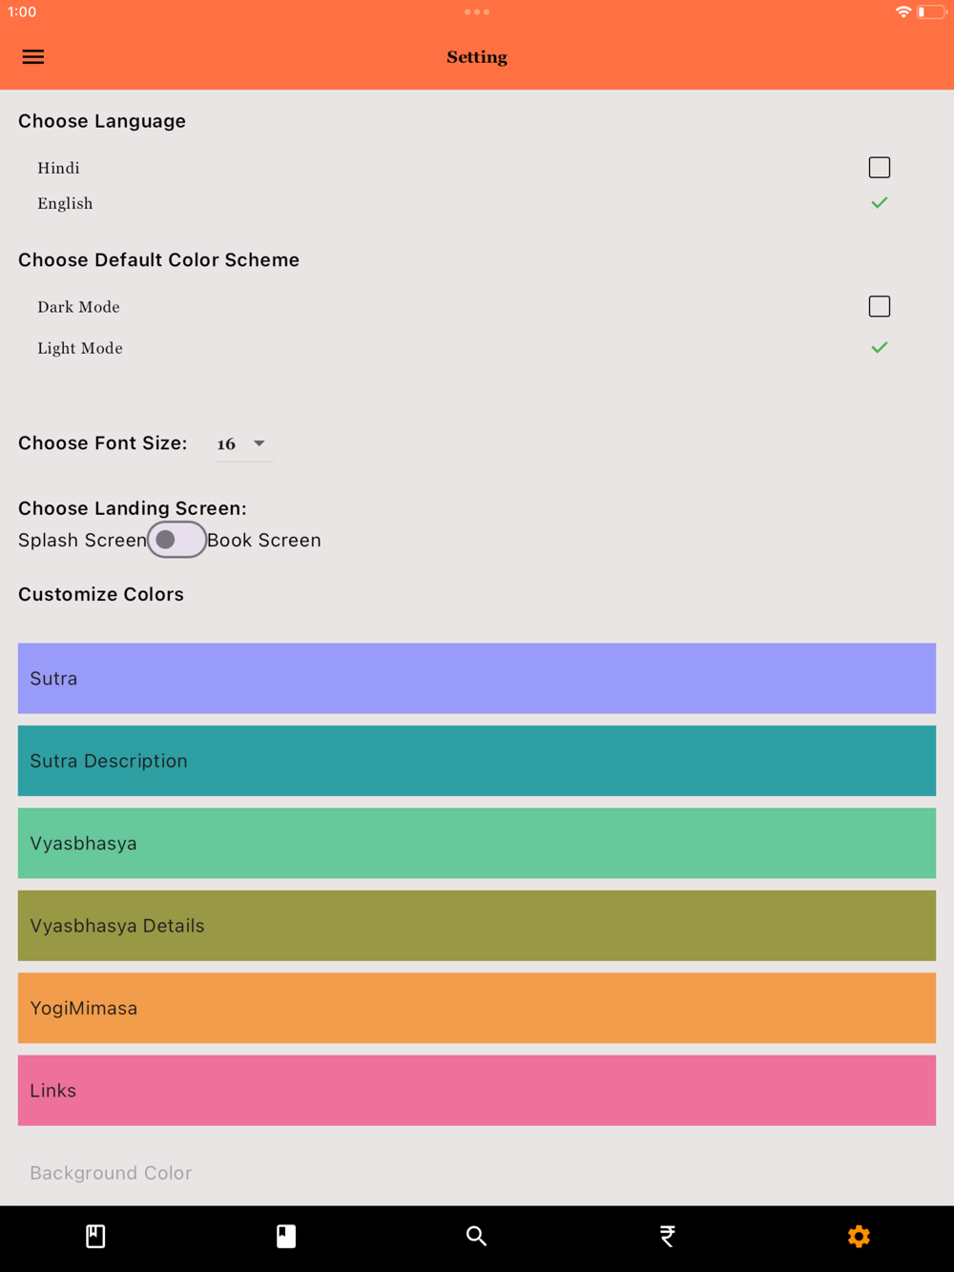Change the Links color bar
The width and height of the screenshot is (954, 1272).
coord(477,1090)
